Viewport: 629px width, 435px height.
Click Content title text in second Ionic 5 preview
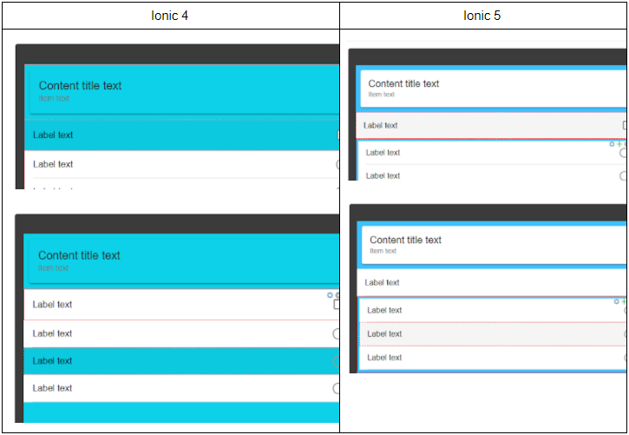point(405,240)
